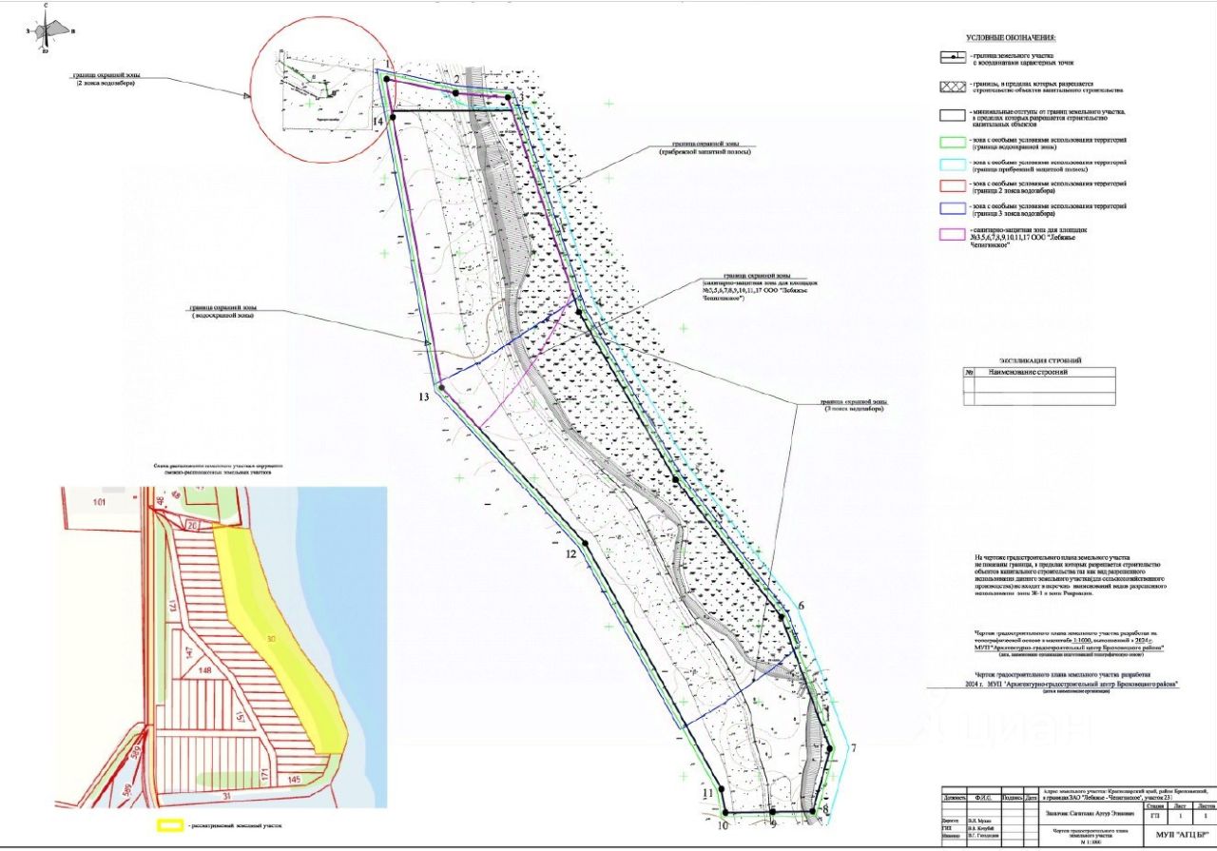Click the black minimum-setback rectangle legend symbol
The height and width of the screenshot is (851, 1217).
pyautogui.click(x=953, y=115)
